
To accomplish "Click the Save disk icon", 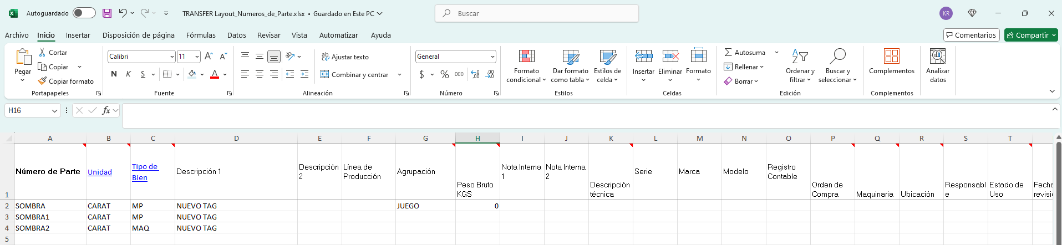I will (107, 13).
